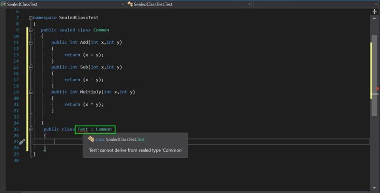Click the class icon beside SealedClassTest.Test
The width and height of the screenshot is (380, 193).
point(130,4)
